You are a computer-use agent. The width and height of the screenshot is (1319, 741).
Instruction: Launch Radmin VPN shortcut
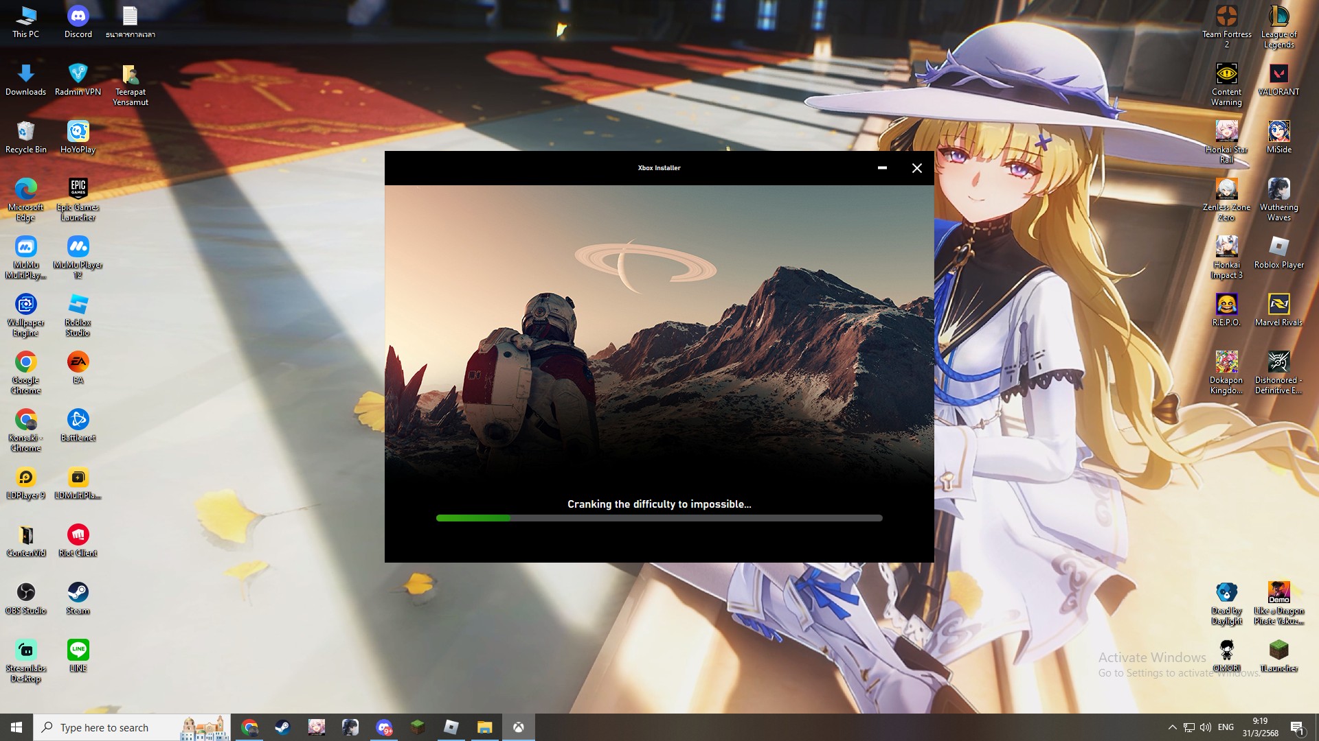78,80
